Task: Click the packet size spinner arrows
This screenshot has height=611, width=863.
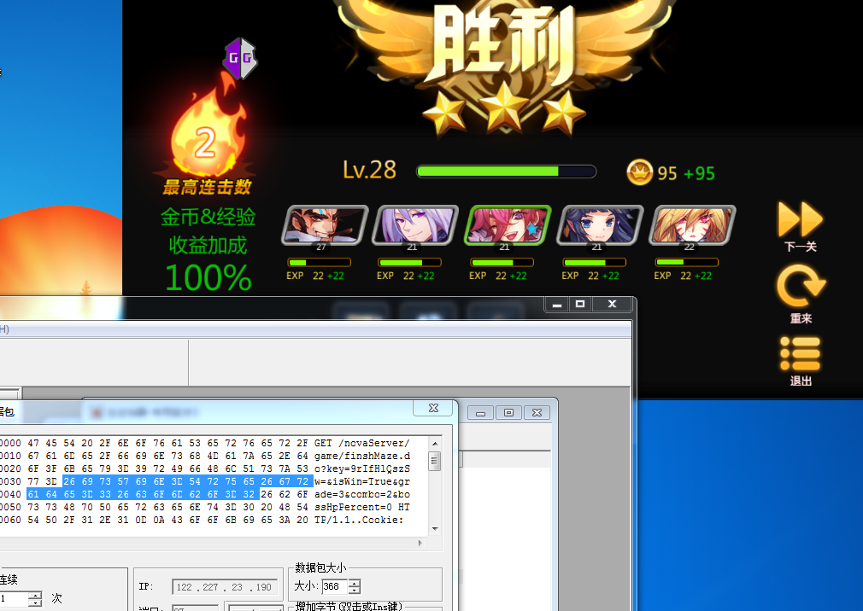Action: [355, 586]
